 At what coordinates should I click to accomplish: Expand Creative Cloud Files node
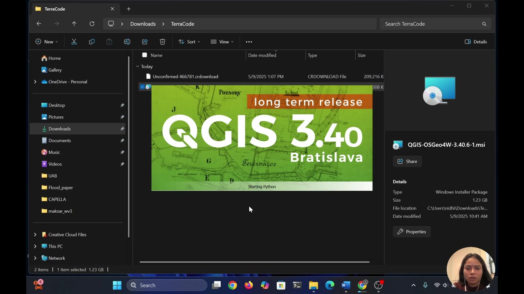click(x=35, y=234)
